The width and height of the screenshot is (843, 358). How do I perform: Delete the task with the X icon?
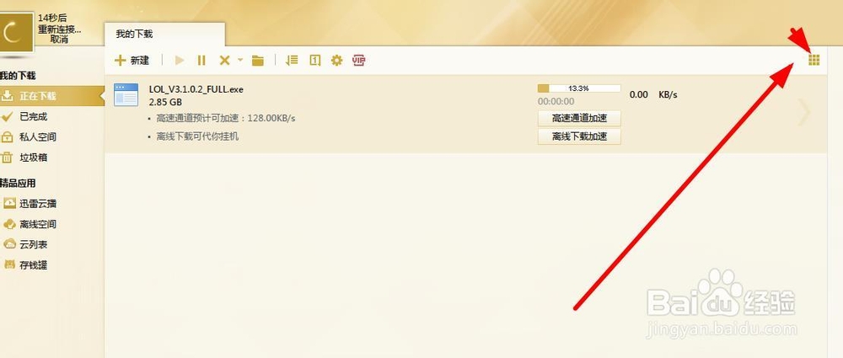pos(224,60)
